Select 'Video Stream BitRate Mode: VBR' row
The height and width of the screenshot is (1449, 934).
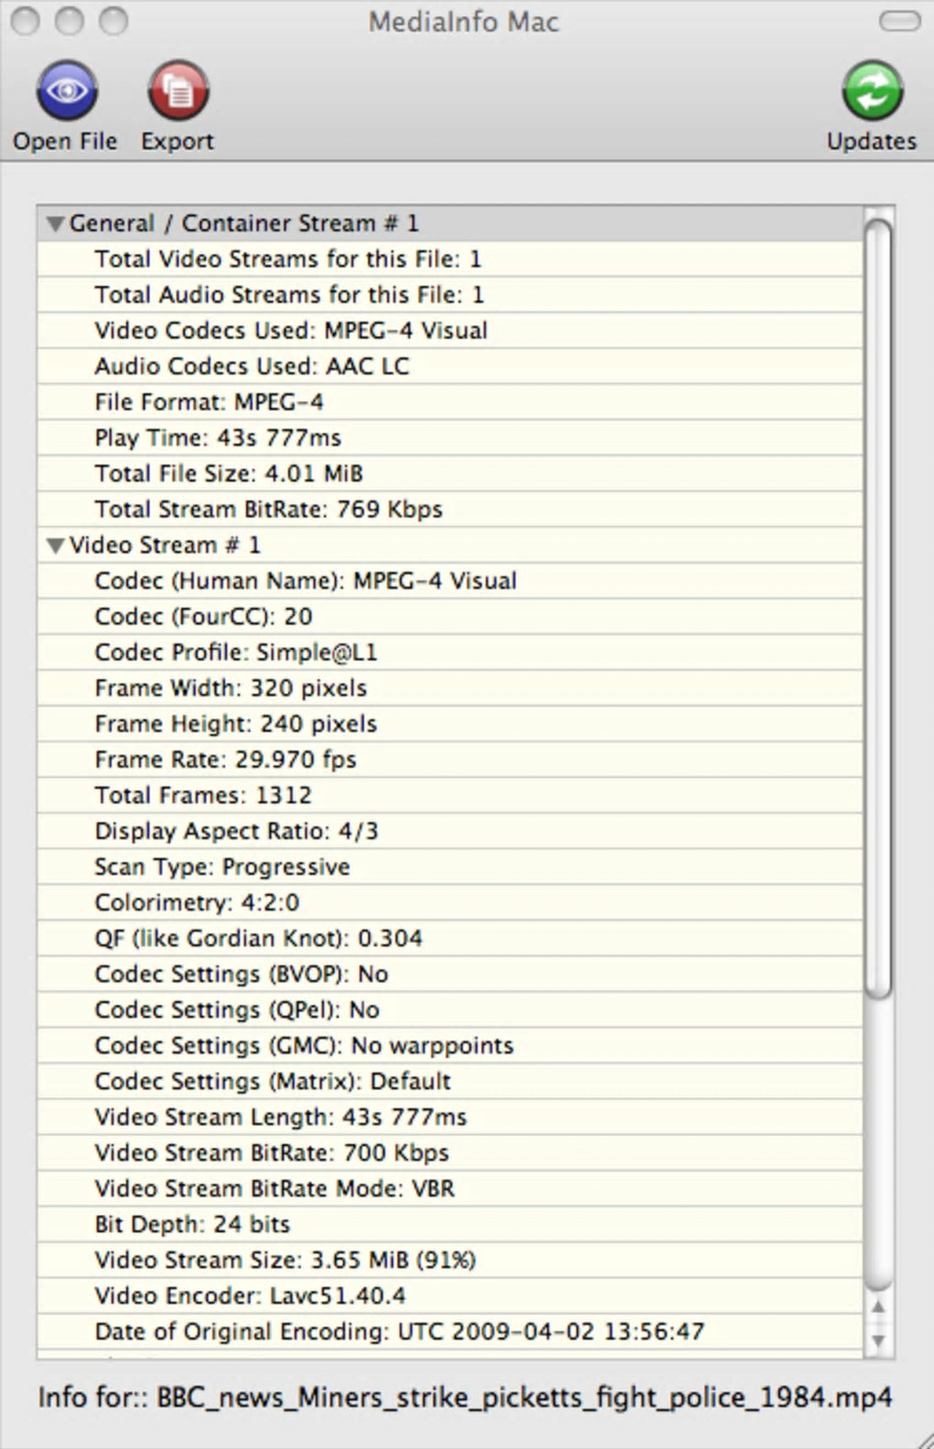coord(450,1187)
